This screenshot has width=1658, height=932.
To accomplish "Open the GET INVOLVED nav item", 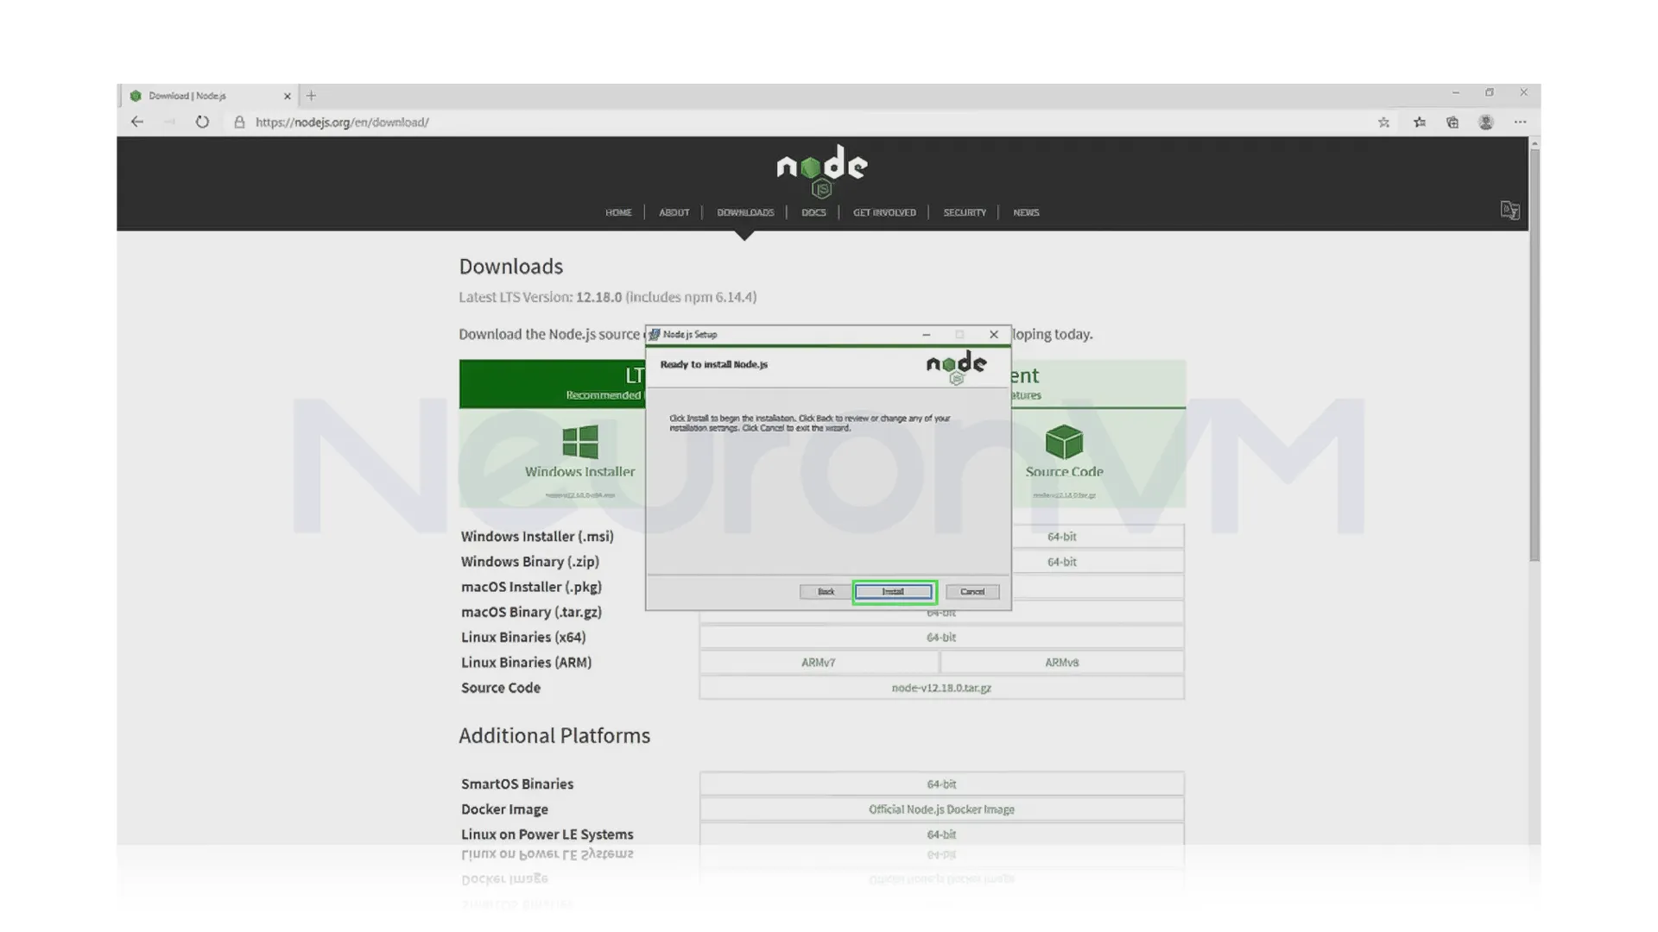I will point(884,212).
